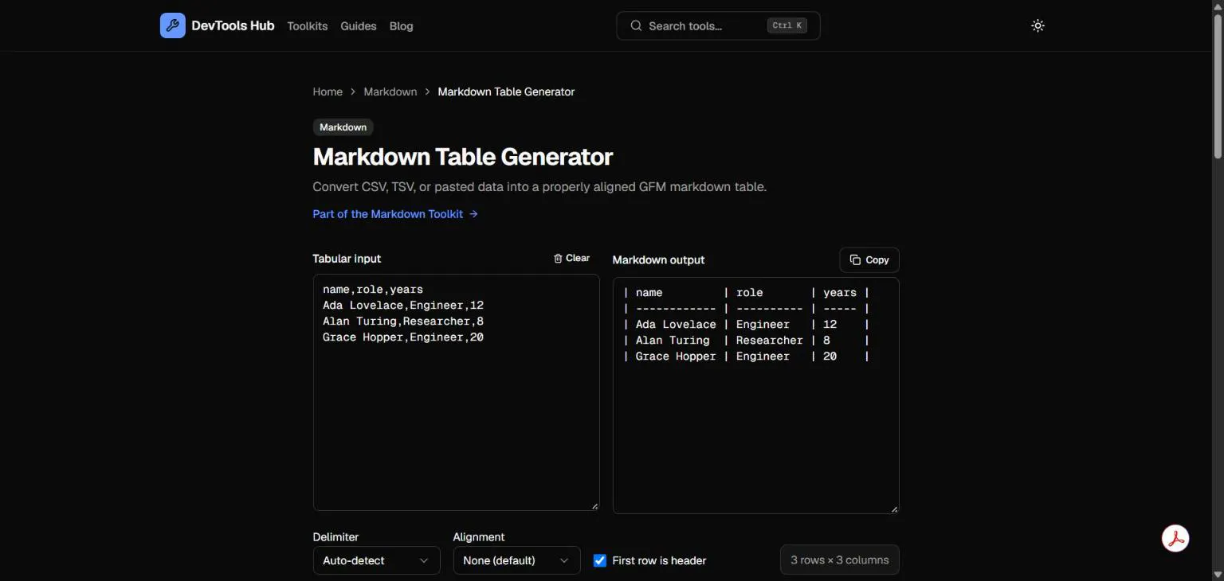Click the red PDF floating icon
The image size is (1224, 581).
click(x=1175, y=539)
